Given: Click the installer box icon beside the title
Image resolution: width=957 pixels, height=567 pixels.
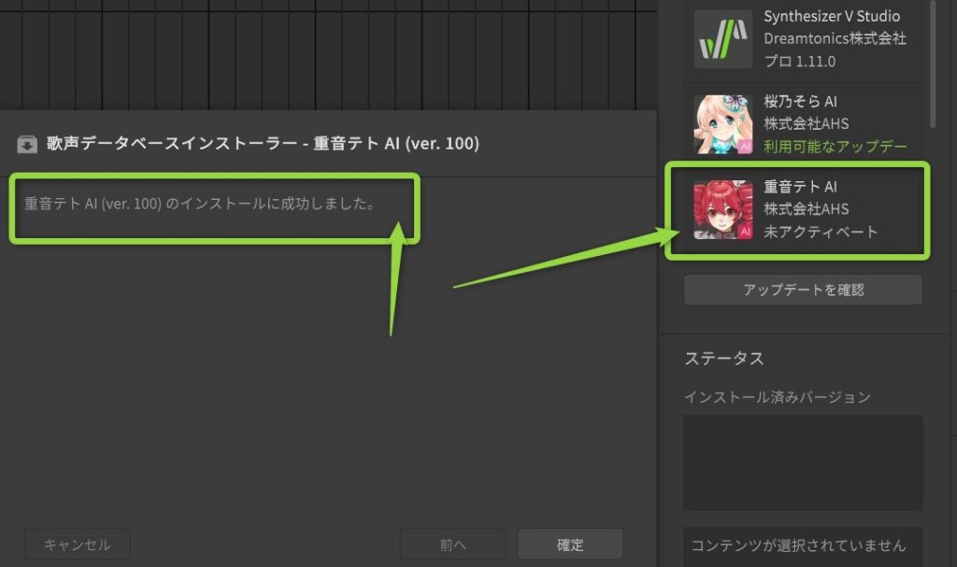Looking at the screenshot, I should pyautogui.click(x=27, y=144).
